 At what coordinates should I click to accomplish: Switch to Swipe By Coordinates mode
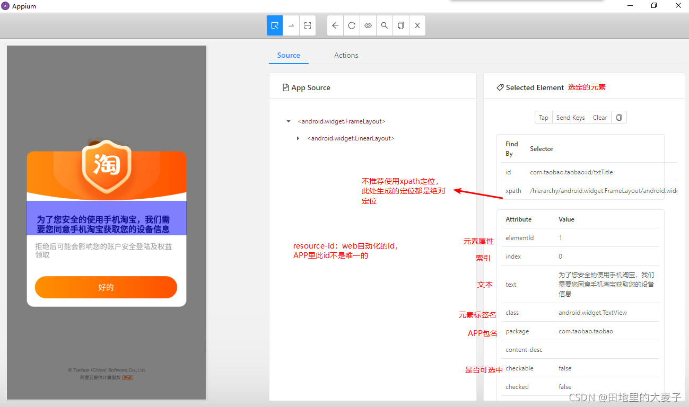click(x=291, y=25)
